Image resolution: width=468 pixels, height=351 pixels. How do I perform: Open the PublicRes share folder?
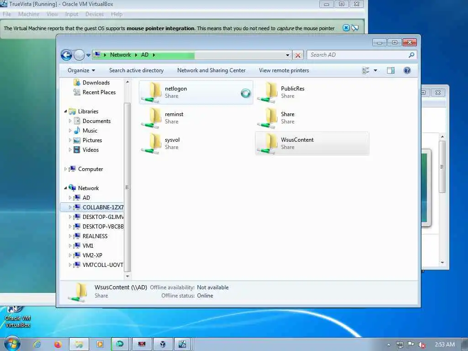(x=312, y=92)
